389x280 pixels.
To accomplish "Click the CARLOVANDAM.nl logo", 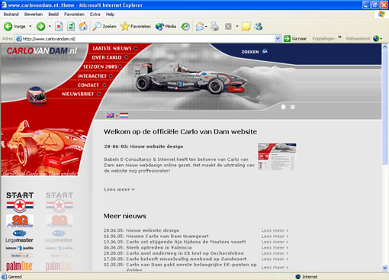I will point(42,51).
